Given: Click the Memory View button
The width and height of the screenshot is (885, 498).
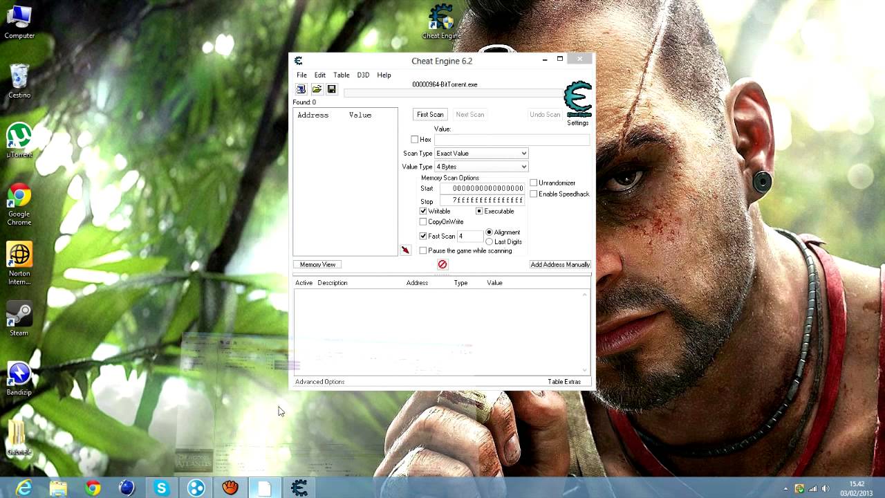Looking at the screenshot, I should [318, 264].
